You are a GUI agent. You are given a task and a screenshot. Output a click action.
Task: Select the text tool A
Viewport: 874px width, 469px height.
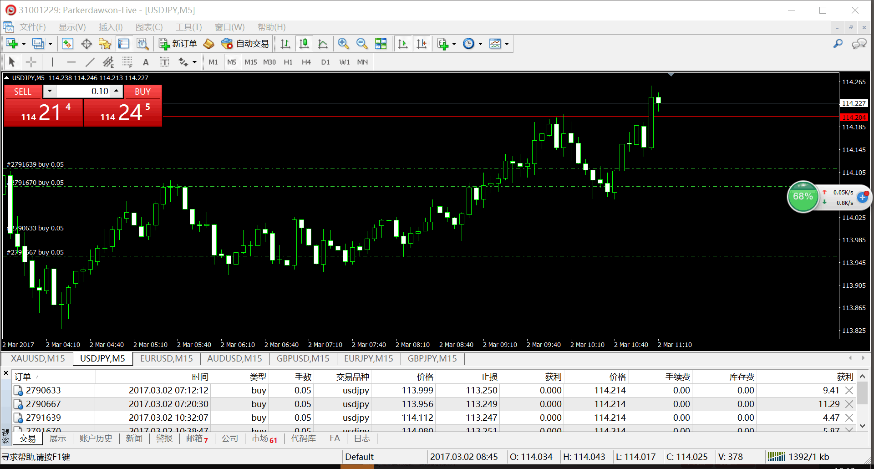(146, 62)
